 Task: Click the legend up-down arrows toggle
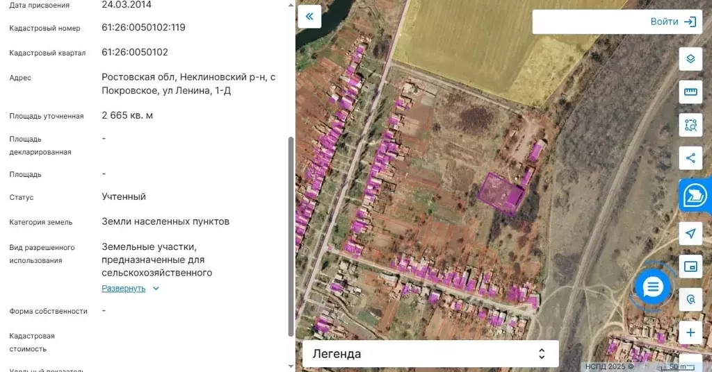click(x=541, y=353)
